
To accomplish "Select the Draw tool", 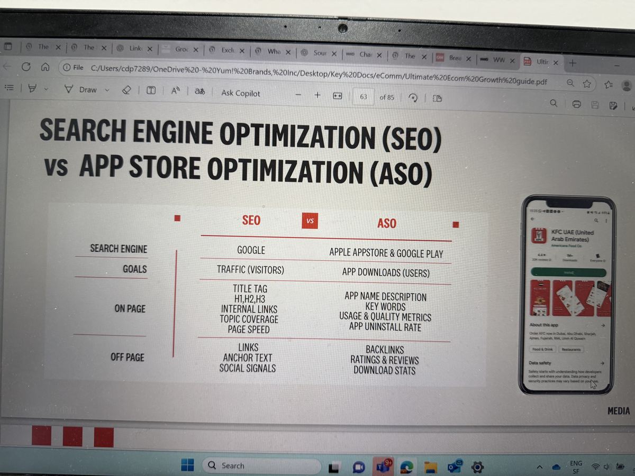I will tap(80, 89).
